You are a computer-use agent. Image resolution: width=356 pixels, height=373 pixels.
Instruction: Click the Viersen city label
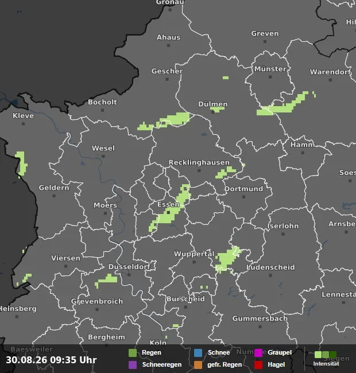65,258
